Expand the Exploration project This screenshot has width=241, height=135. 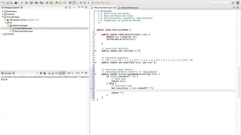click(x=3, y=11)
